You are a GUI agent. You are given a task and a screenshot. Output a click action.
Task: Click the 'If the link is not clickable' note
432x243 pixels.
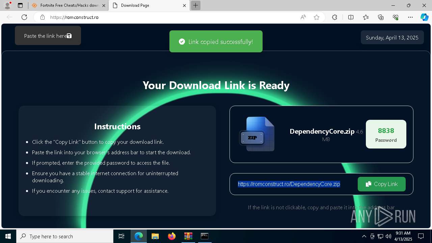pyautogui.click(x=321, y=208)
